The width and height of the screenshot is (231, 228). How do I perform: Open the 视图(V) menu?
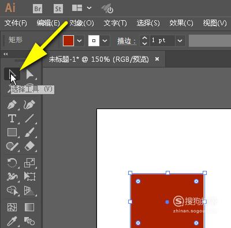(215, 23)
